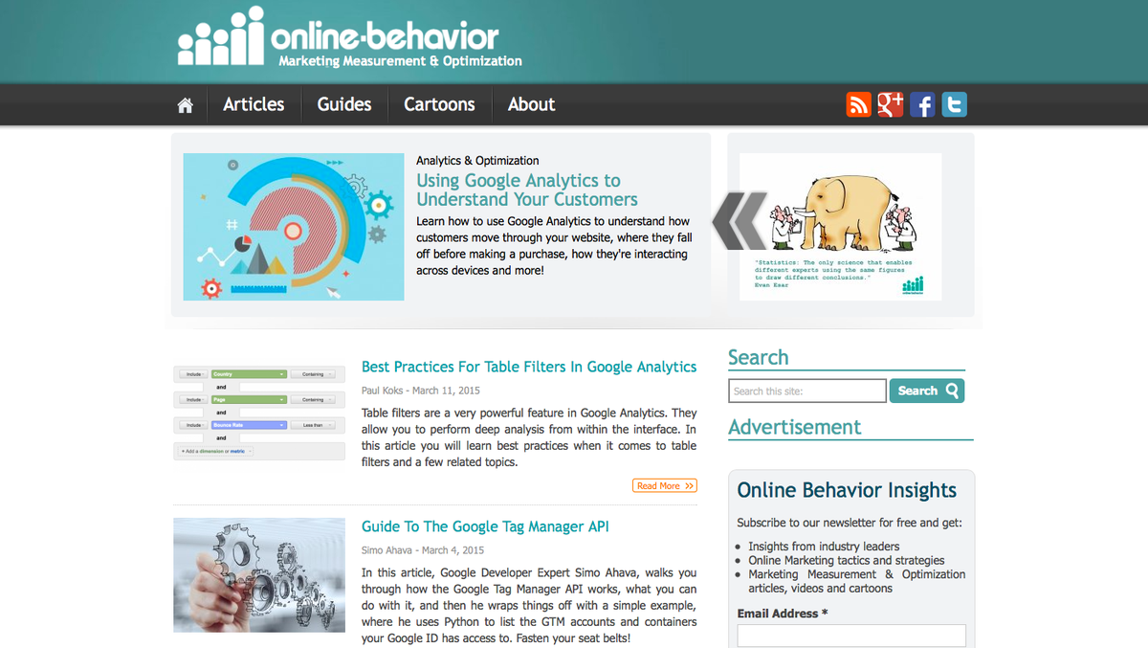Open 'Using Google Analytics to Understand Your Customers'

527,190
